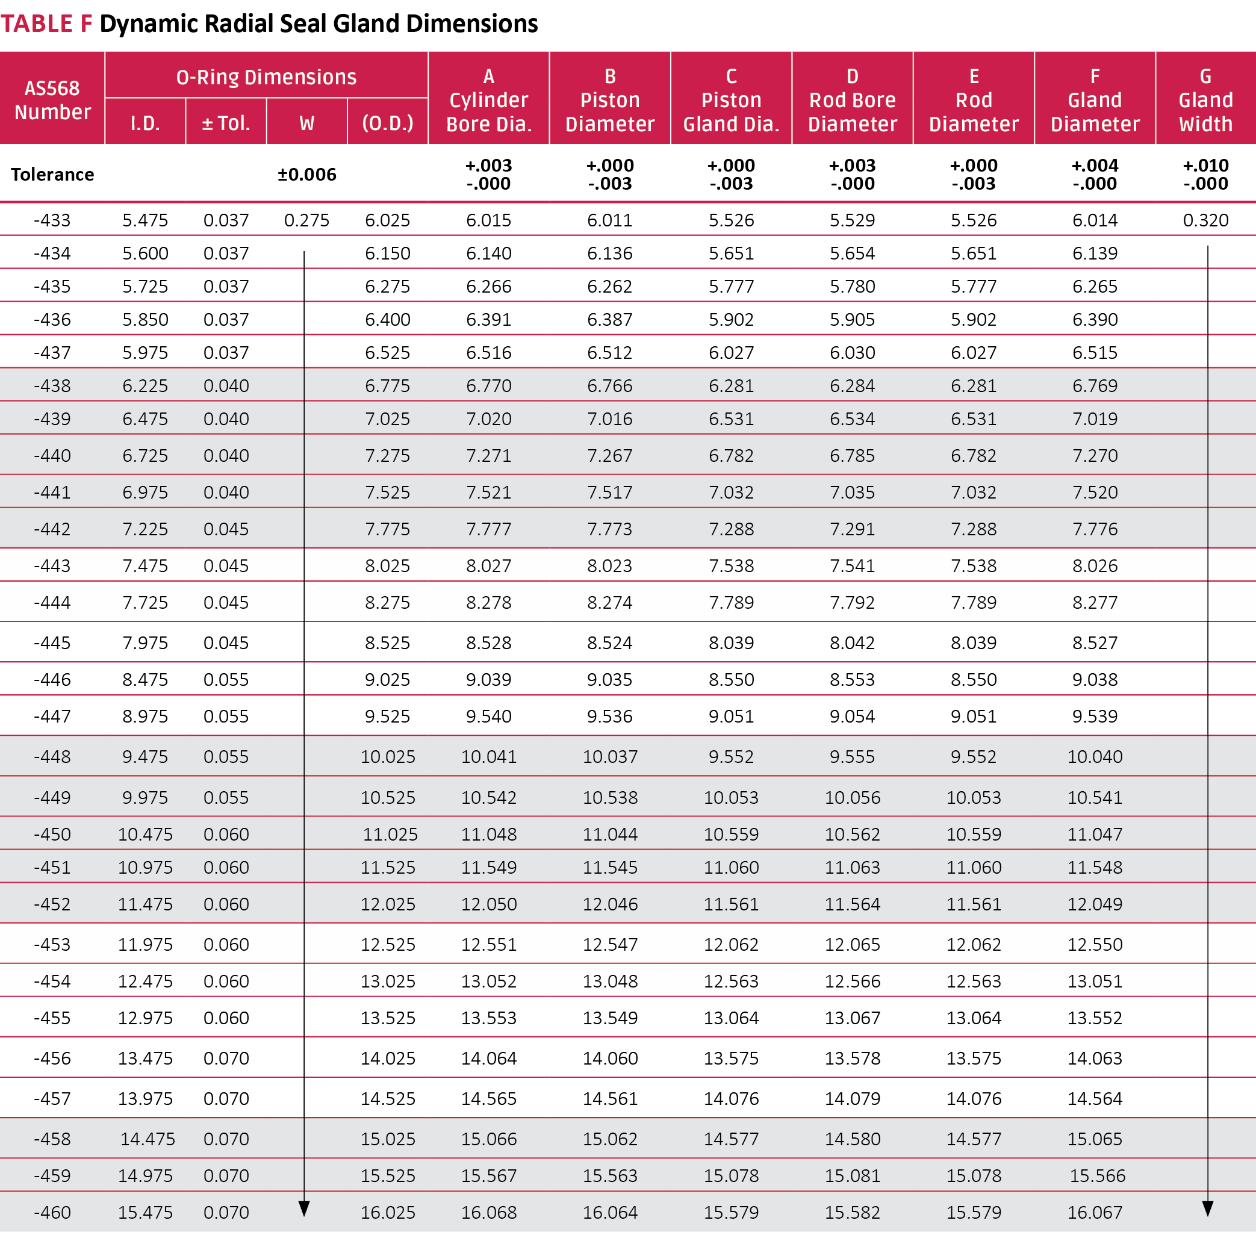Screen dimensions: 1256x1244
Task: Click the (O.D.) column header
Action: 388,123
